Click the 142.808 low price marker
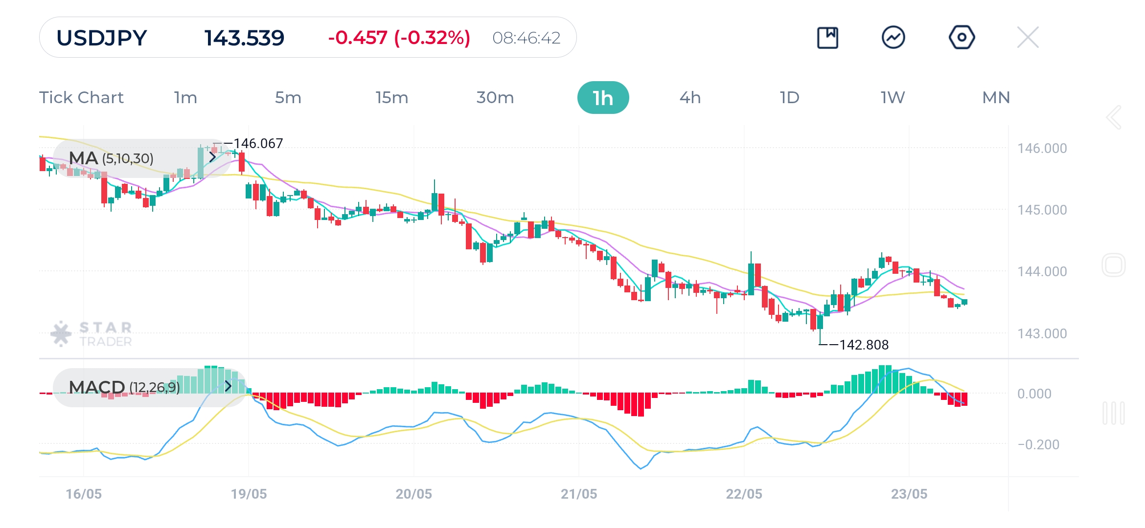The width and height of the screenshot is (1145, 528). click(x=864, y=345)
